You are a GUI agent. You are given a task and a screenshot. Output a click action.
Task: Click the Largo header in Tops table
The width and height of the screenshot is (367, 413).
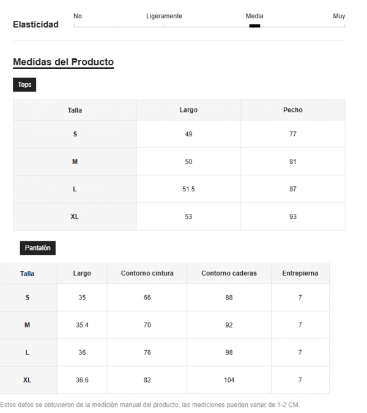point(188,110)
